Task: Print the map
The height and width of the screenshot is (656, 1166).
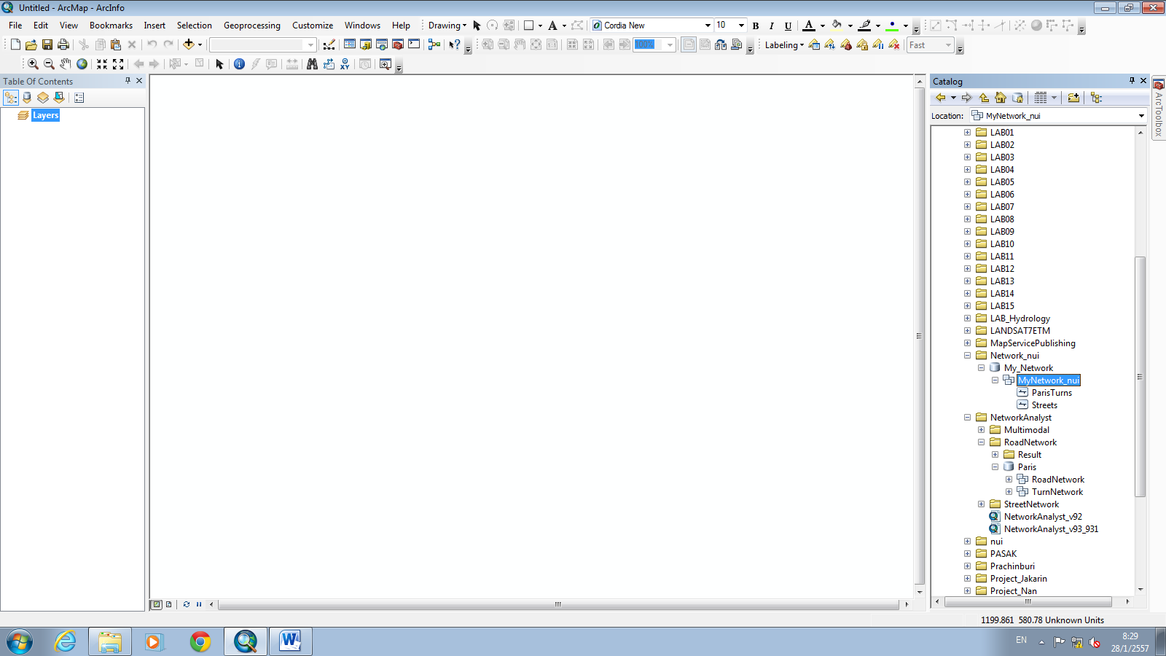Action: 63,44
